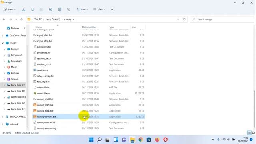This screenshot has height=144, width=256.
Task: Expand OneDrive tree node
Action: click(x=3, y=36)
